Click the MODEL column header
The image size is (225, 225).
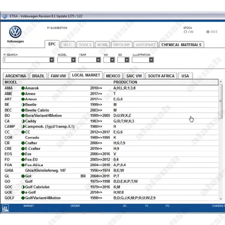[11, 82]
